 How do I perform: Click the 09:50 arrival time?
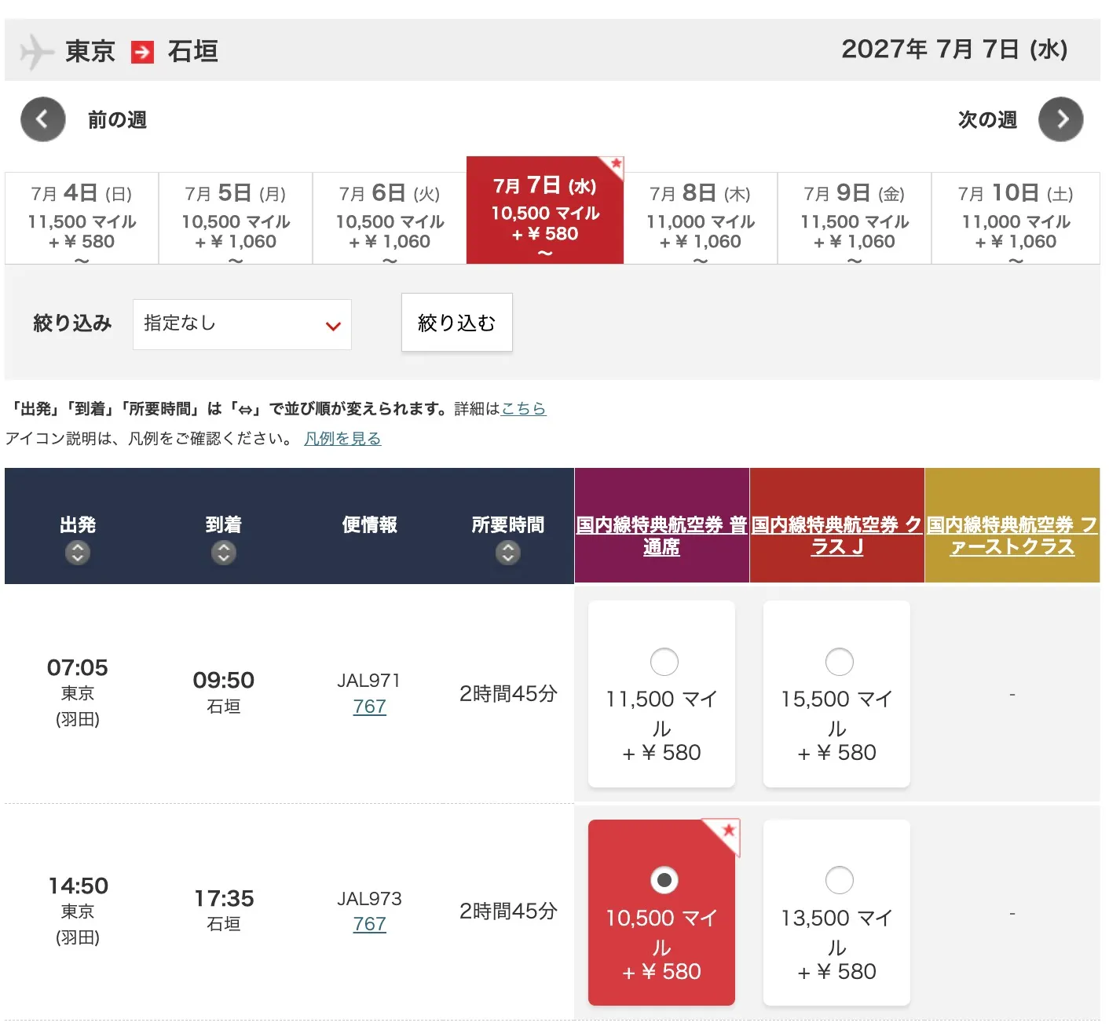click(x=224, y=681)
